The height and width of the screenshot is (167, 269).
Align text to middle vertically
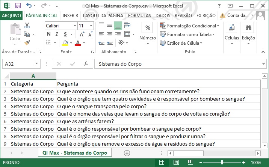pyautogui.click(x=110, y=26)
